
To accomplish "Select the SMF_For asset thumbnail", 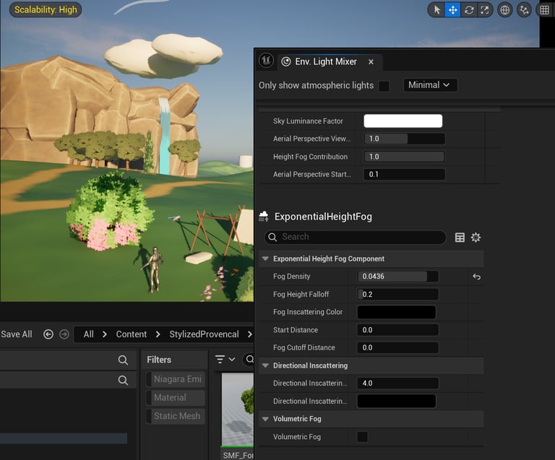I will [238, 415].
